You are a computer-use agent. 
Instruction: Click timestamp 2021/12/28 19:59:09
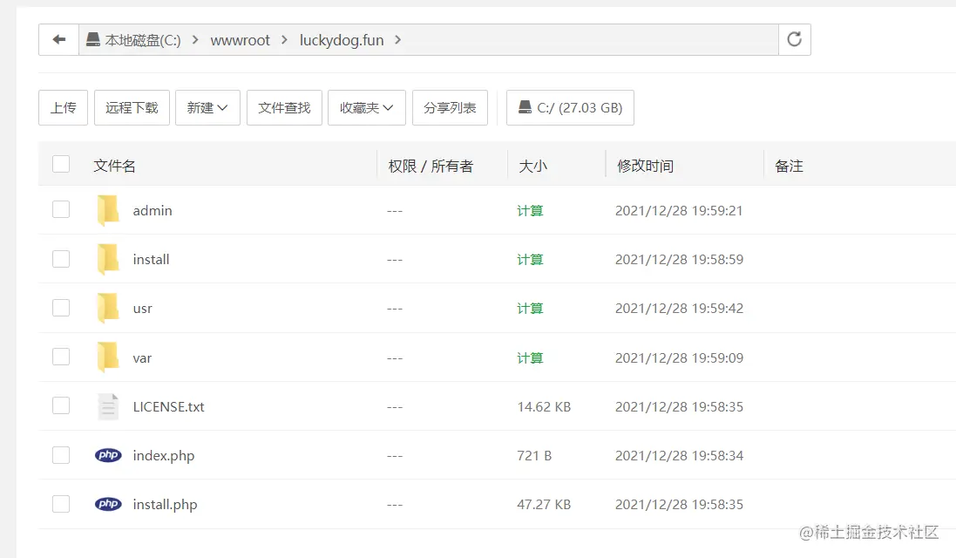pos(679,358)
